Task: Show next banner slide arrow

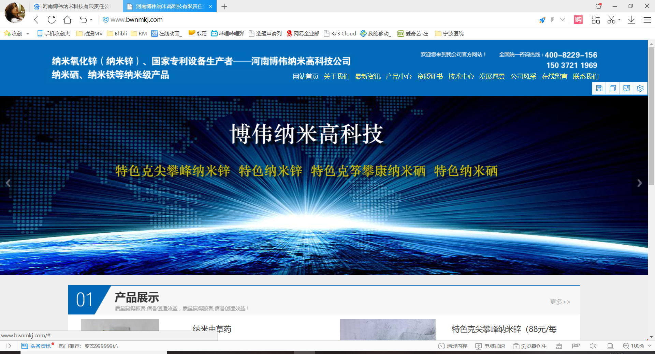Action: [640, 183]
